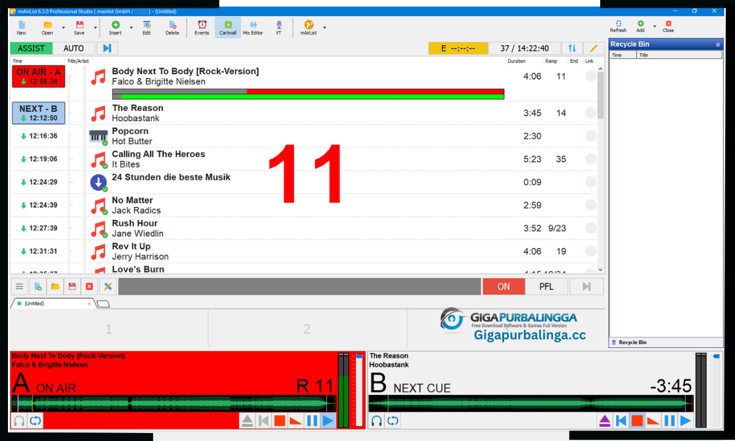Toggle the cartwall PFL button
Viewport: 735px width, 441px height.
click(x=546, y=286)
